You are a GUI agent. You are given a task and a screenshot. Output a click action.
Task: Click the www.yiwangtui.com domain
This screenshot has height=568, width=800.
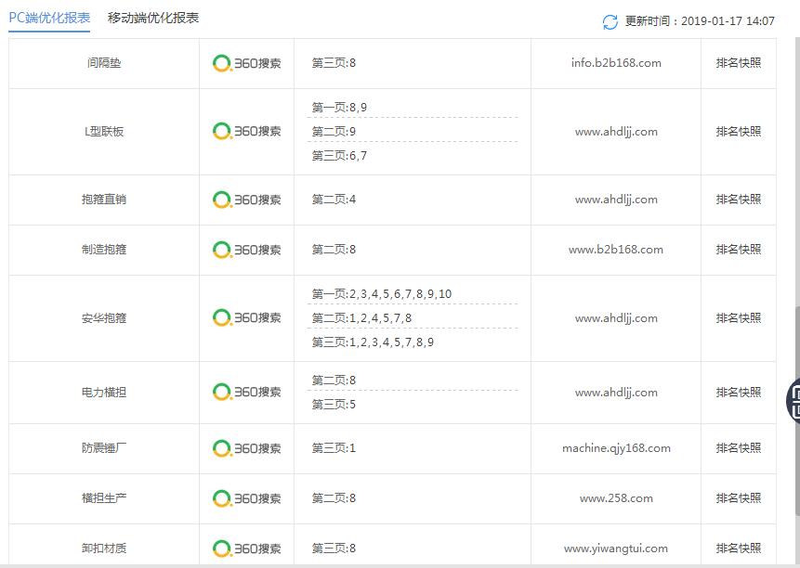[x=616, y=549]
